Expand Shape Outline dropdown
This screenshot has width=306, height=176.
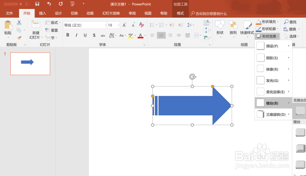pos(278,29)
